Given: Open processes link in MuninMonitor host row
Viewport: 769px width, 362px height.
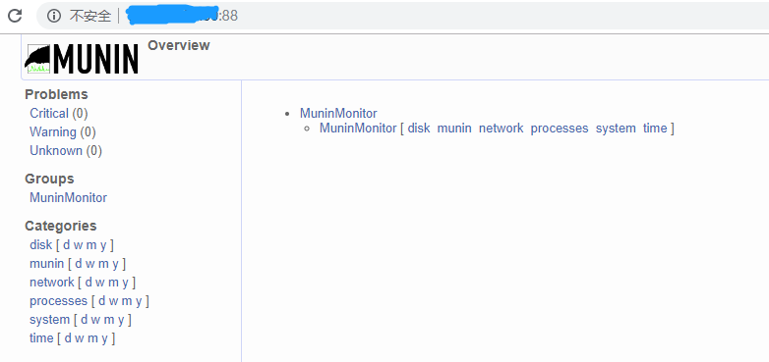Looking at the screenshot, I should [x=560, y=129].
